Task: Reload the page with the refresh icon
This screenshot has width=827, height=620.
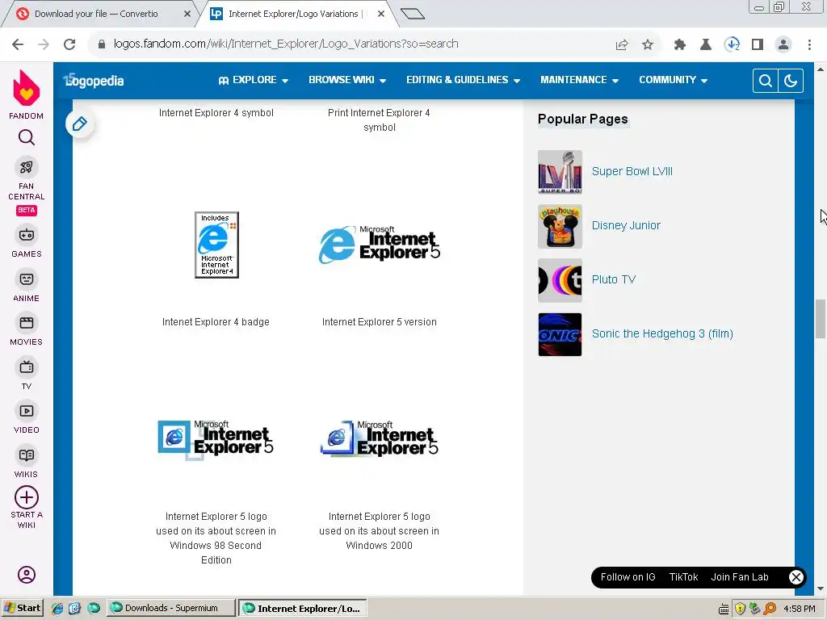Action: pos(69,44)
